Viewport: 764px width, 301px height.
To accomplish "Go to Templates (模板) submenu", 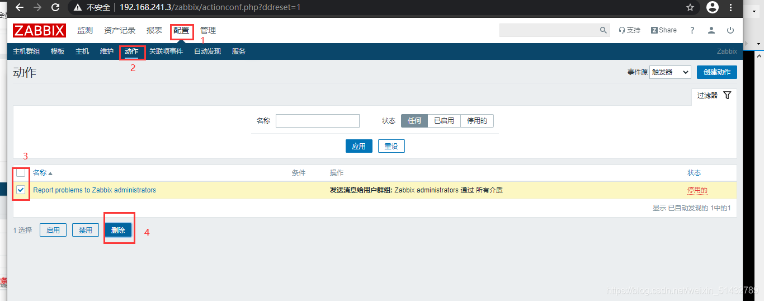I will [x=58, y=51].
